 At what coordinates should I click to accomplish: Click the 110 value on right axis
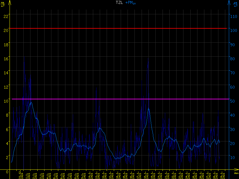tap(234, 16)
